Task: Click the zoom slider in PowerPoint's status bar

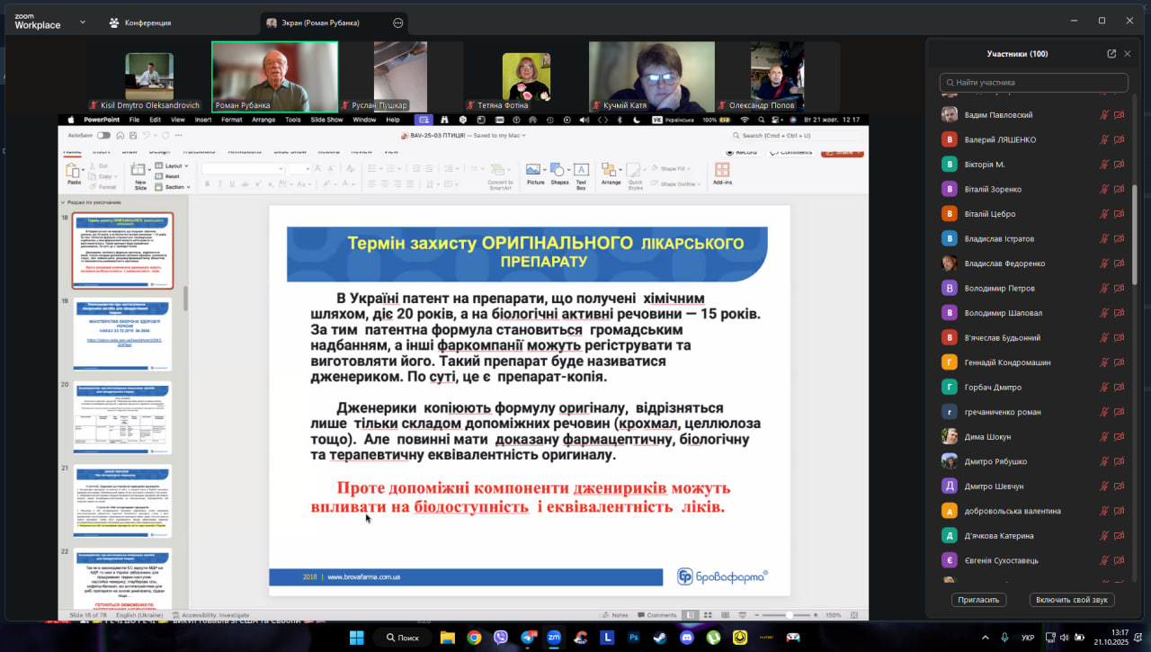Action: [790, 615]
